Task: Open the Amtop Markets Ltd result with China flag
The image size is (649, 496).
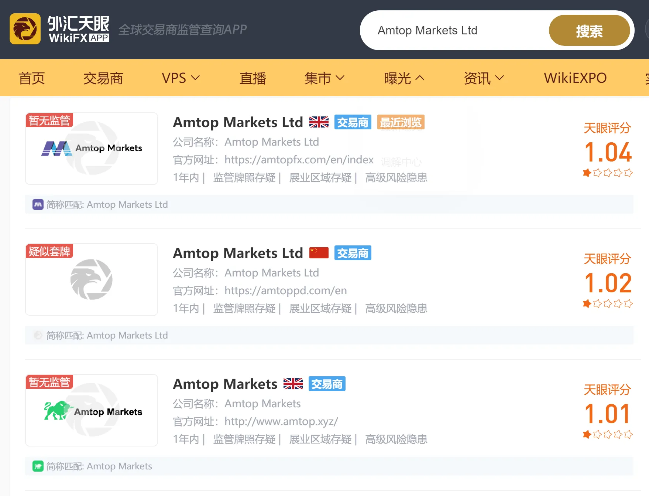Action: click(238, 253)
